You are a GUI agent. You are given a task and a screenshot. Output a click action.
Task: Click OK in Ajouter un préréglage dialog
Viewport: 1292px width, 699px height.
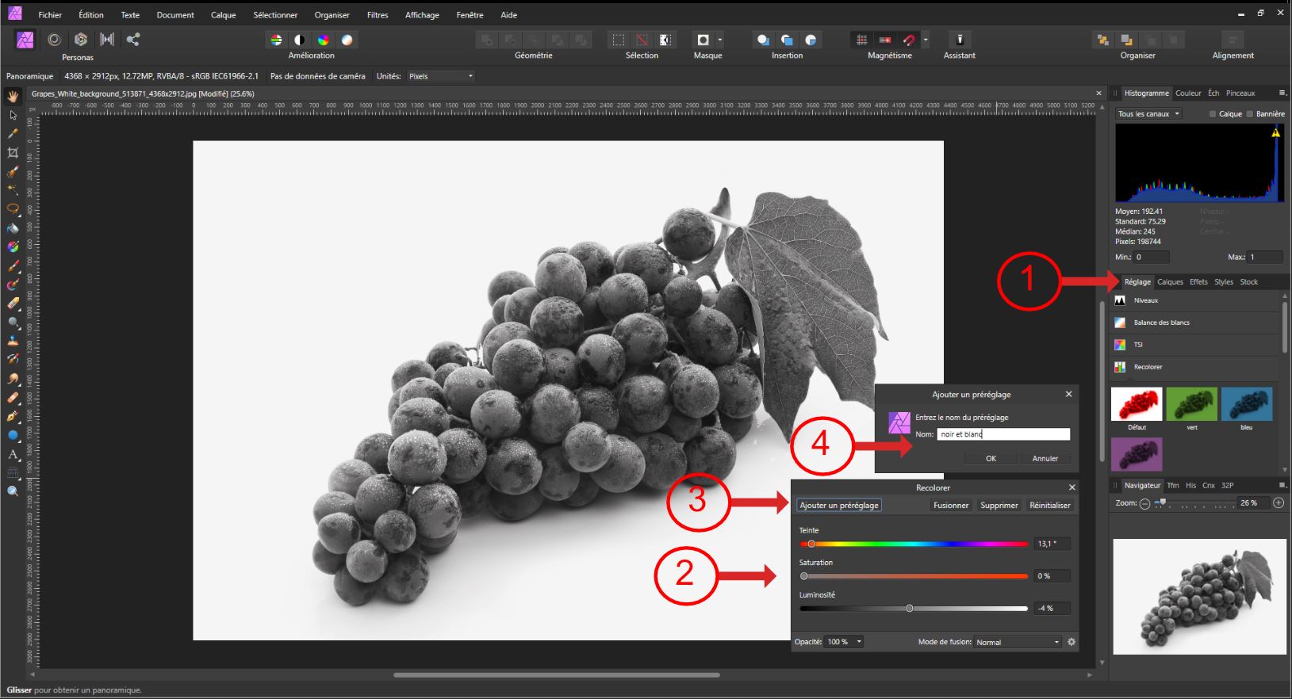pos(991,458)
